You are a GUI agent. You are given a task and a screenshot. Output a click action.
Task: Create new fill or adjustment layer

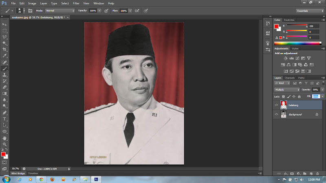(299, 174)
